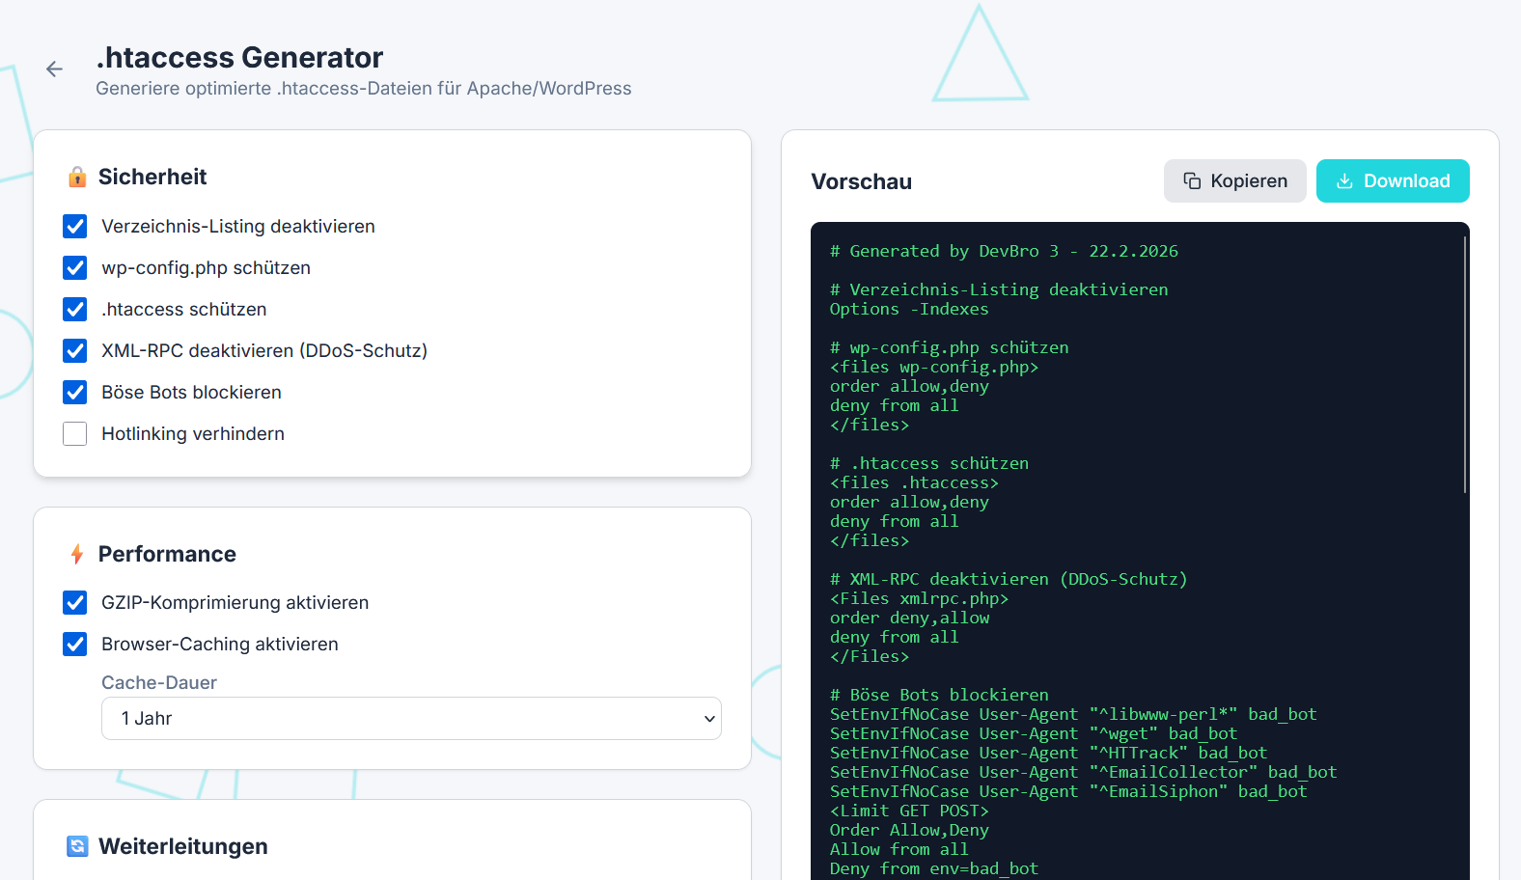The width and height of the screenshot is (1521, 880).
Task: Click the copy icon in Kopieren button
Action: 1192,181
